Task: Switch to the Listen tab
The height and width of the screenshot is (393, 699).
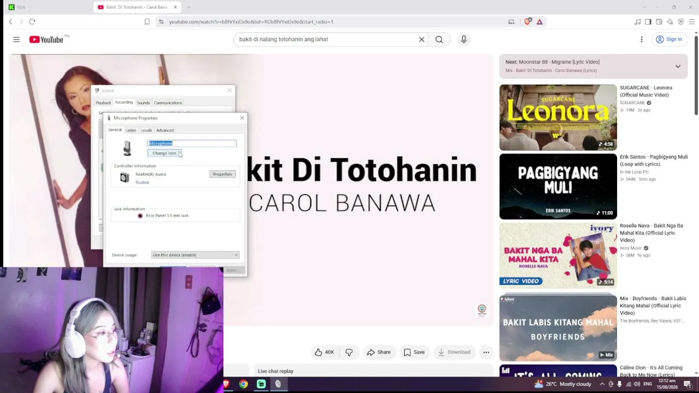Action: coord(131,130)
